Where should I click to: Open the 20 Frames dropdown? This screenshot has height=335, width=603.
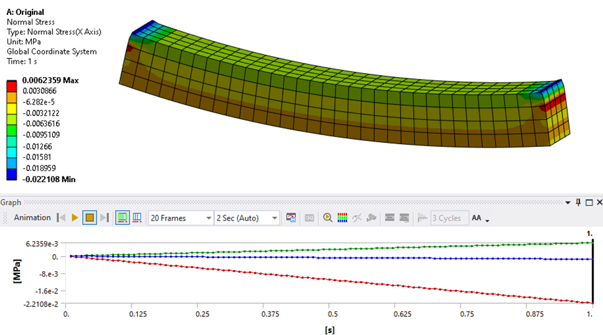click(207, 218)
